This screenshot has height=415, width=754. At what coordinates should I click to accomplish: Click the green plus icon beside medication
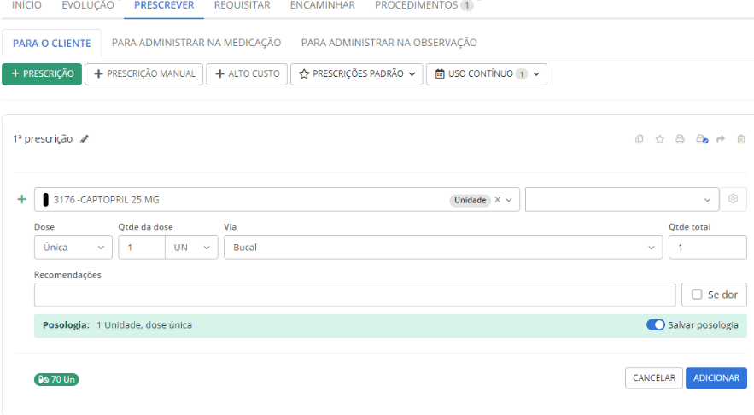(x=21, y=199)
